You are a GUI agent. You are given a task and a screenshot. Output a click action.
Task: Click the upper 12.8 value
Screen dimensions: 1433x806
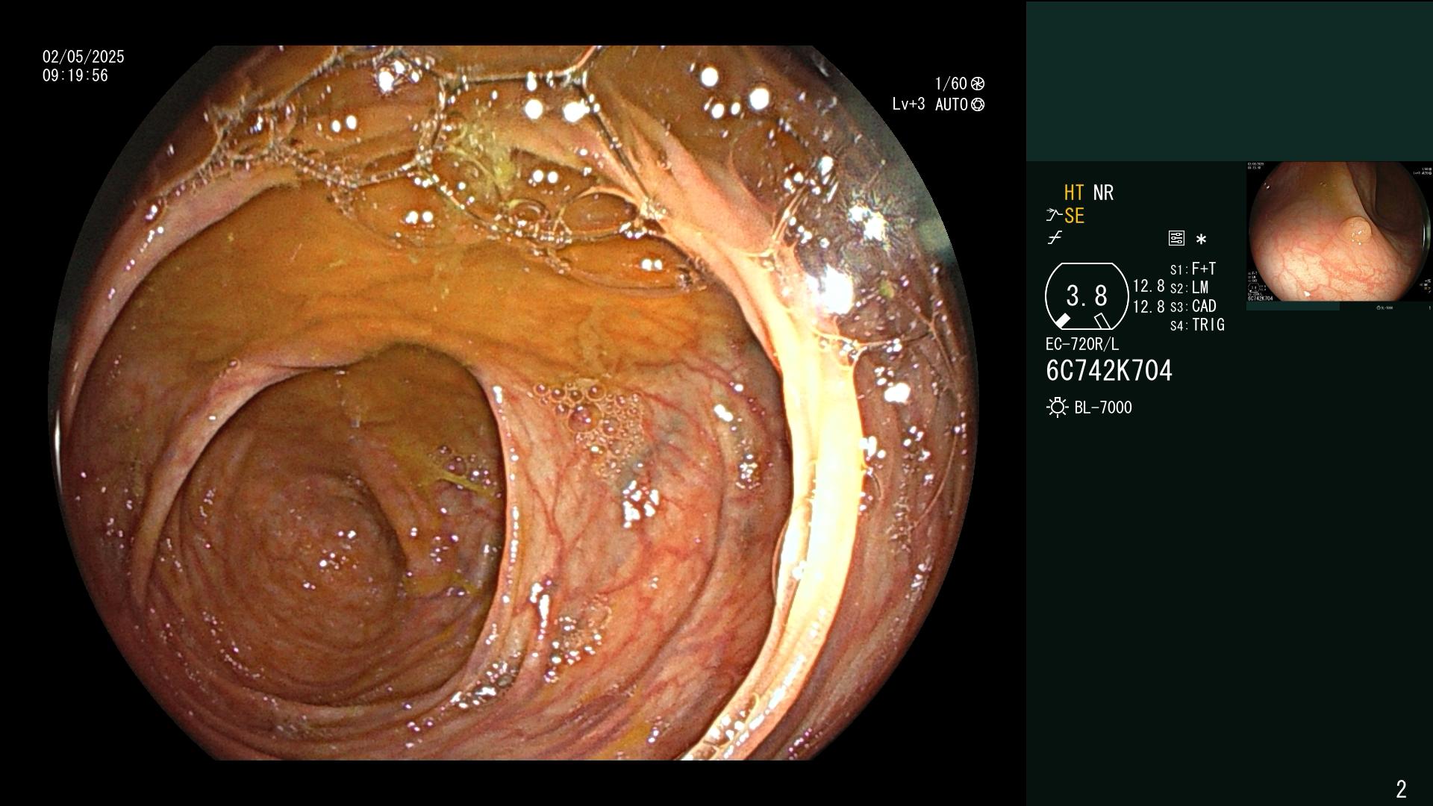coord(1149,286)
